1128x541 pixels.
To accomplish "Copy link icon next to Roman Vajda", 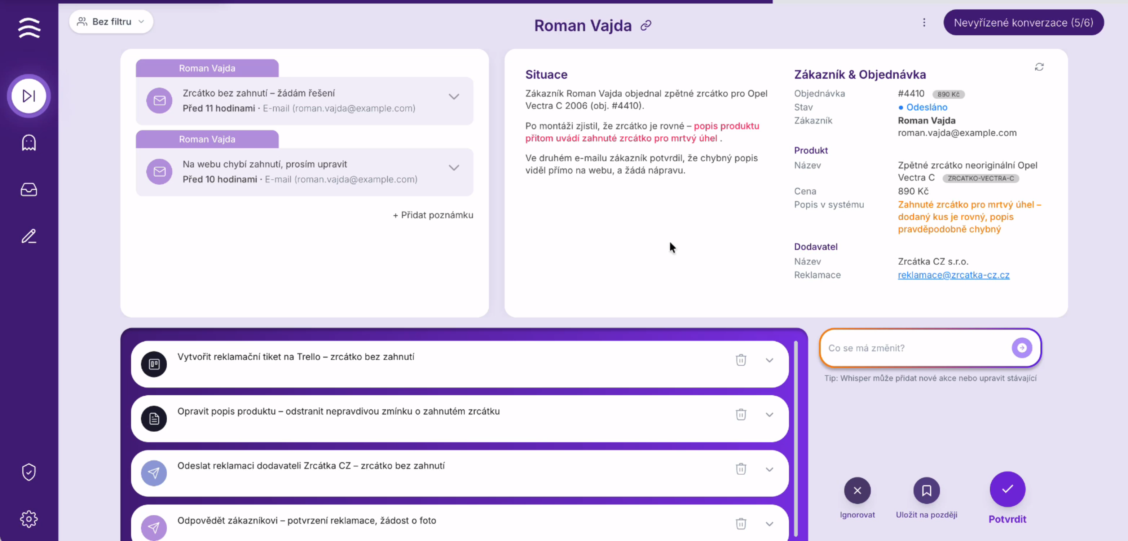I will coord(646,25).
